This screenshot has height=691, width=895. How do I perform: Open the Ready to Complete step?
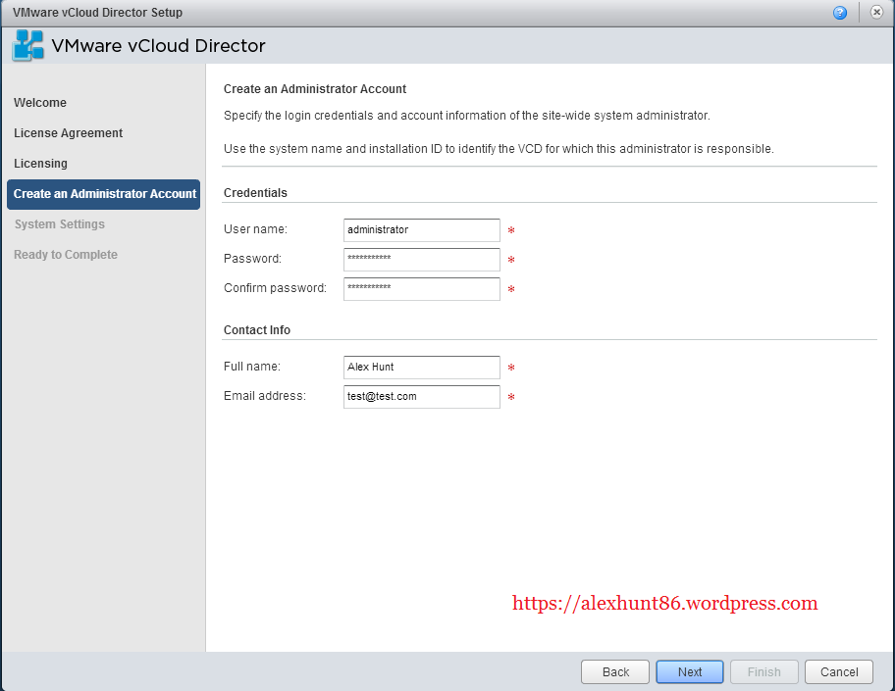point(66,255)
